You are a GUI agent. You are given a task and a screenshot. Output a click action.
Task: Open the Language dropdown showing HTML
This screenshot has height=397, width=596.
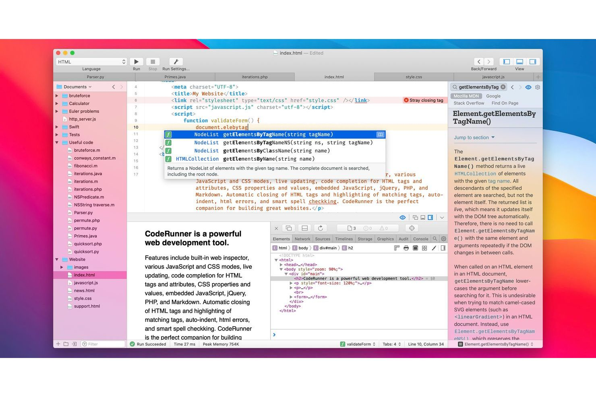click(91, 62)
